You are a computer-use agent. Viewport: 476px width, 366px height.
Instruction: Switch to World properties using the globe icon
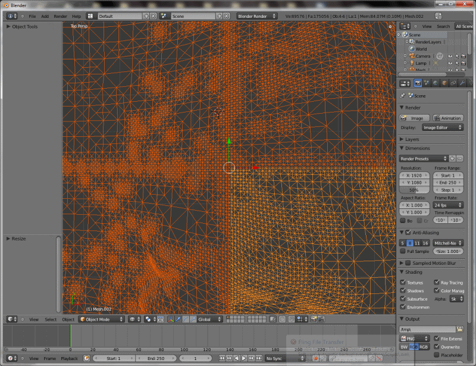point(435,83)
